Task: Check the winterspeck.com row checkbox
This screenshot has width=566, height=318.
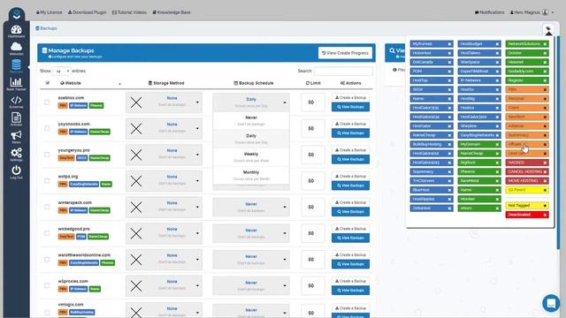Action: (47, 207)
